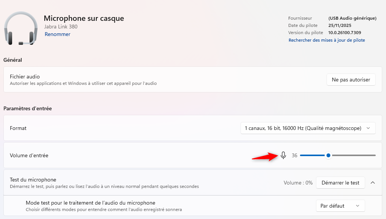Open the Format channel quality dropdown
Viewport: 386px width, 219px height.
click(x=308, y=128)
